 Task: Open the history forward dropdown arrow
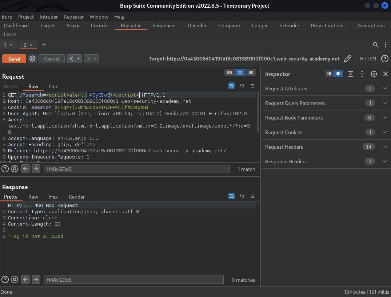pyautogui.click(x=96, y=59)
